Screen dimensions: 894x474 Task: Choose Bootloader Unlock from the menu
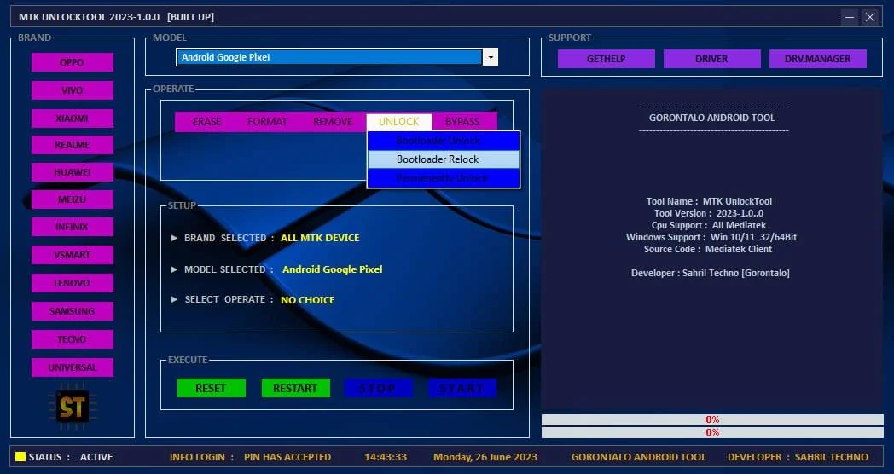click(x=444, y=141)
